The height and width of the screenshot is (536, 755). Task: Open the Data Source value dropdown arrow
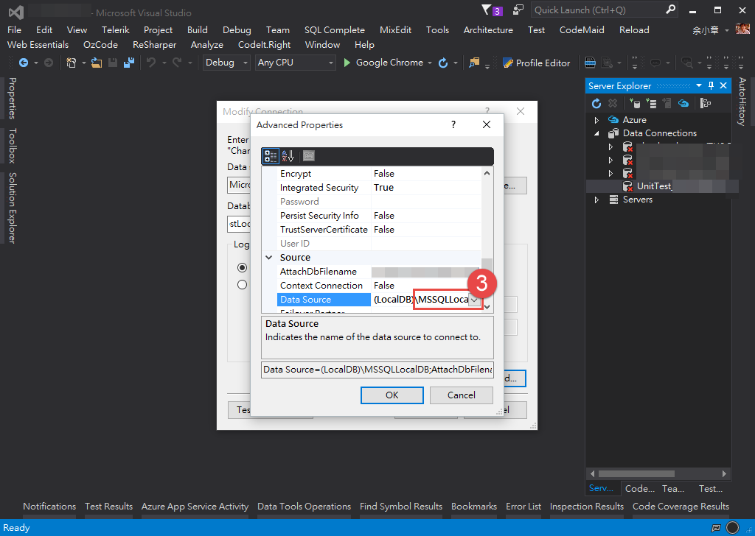pos(474,300)
